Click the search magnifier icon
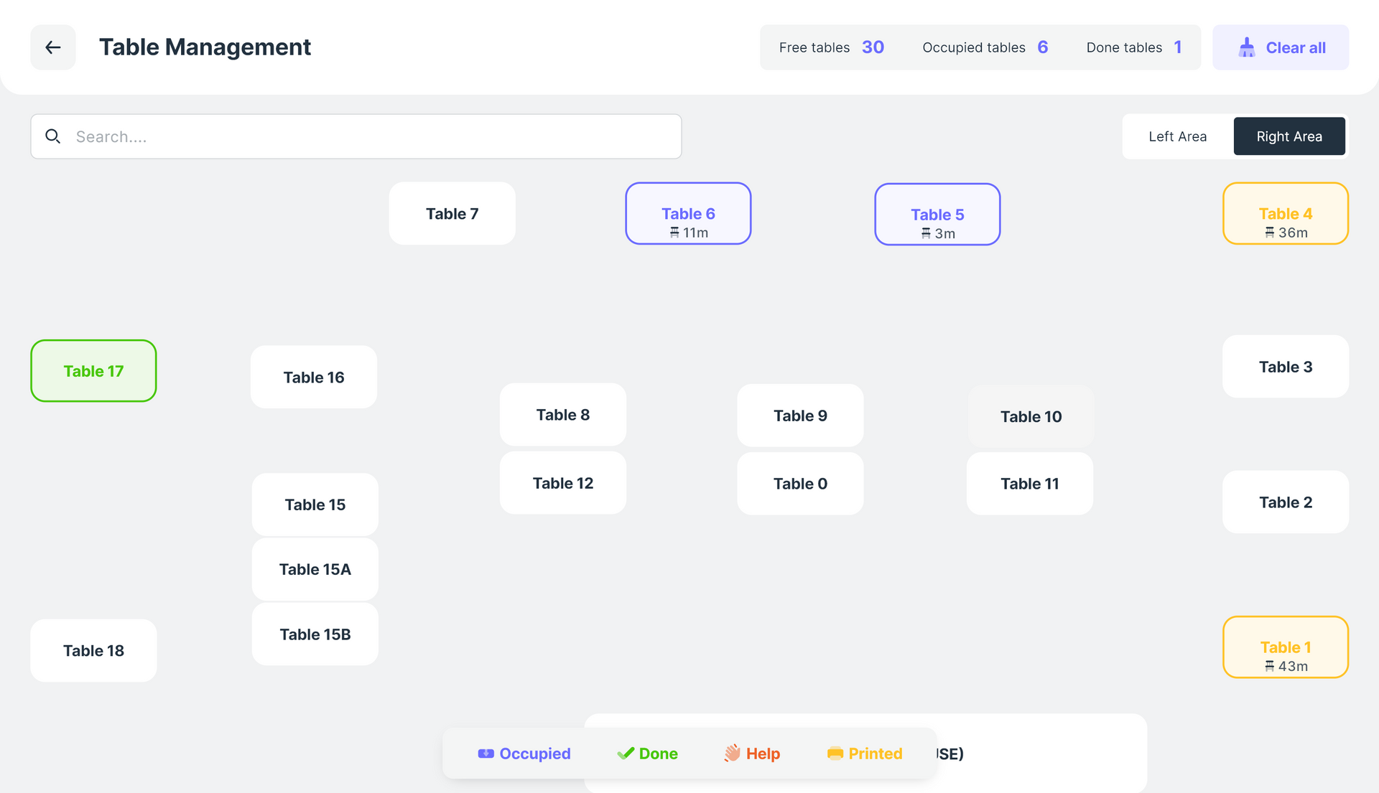This screenshot has width=1379, height=793. click(x=52, y=136)
